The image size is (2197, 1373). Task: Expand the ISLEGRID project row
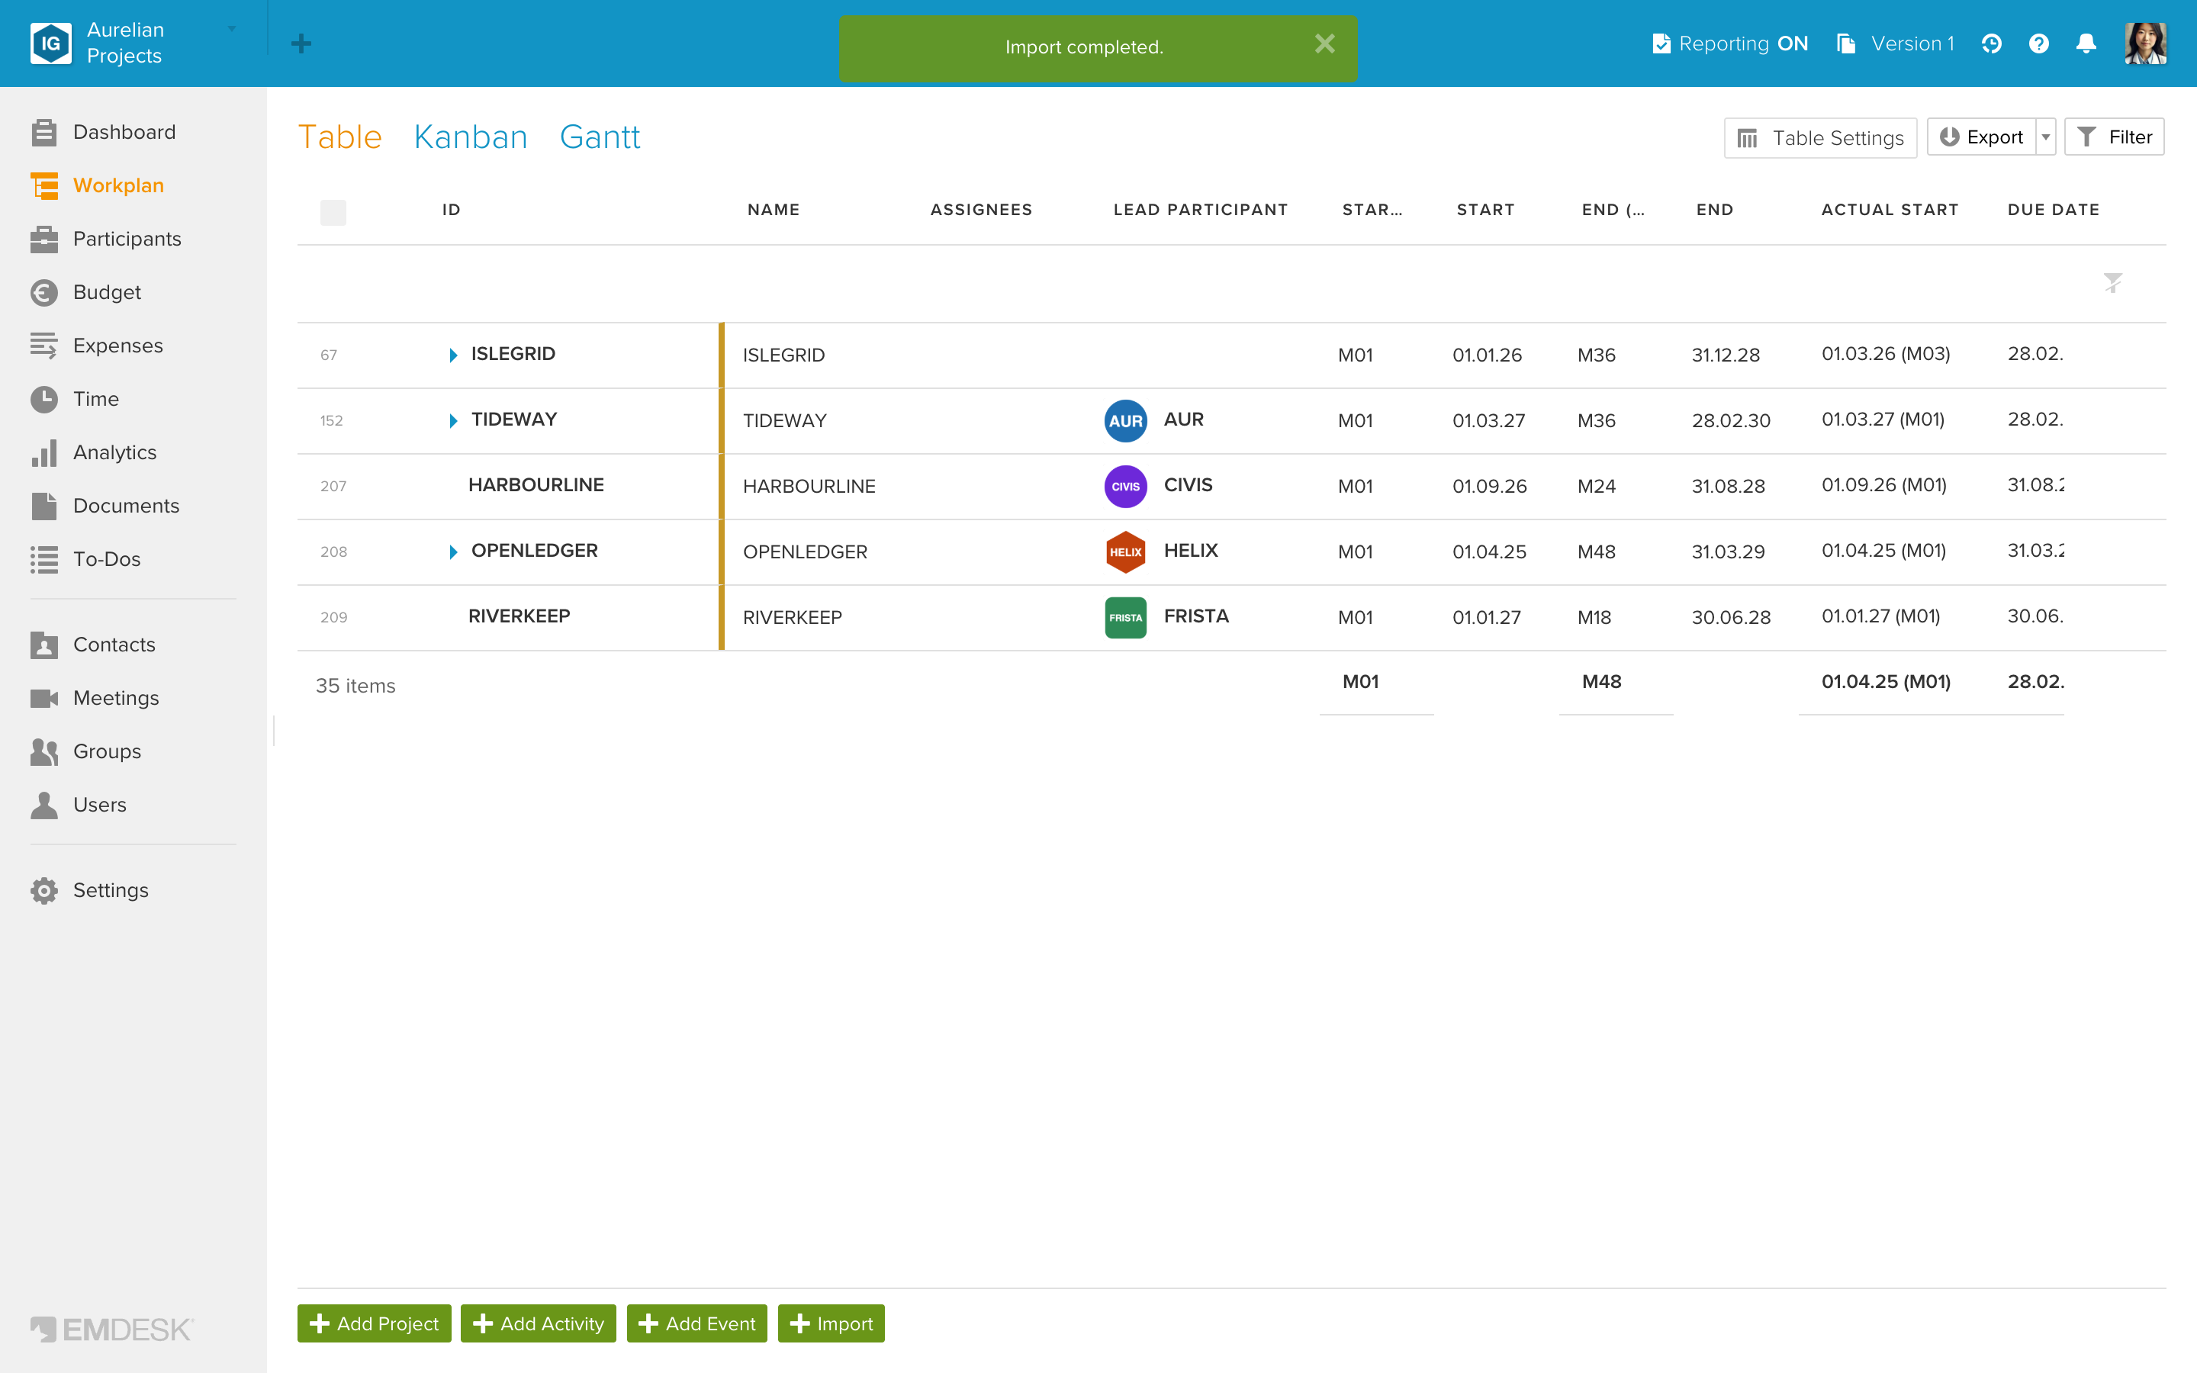click(453, 355)
